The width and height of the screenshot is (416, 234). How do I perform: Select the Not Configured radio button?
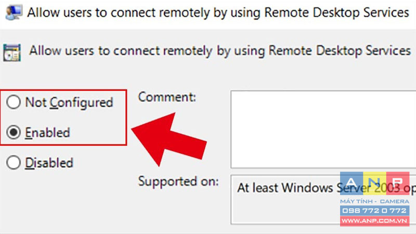click(x=14, y=102)
